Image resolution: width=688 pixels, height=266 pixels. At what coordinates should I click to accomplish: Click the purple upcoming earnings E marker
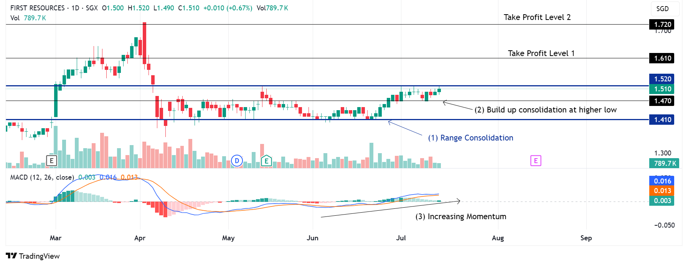[x=536, y=160]
